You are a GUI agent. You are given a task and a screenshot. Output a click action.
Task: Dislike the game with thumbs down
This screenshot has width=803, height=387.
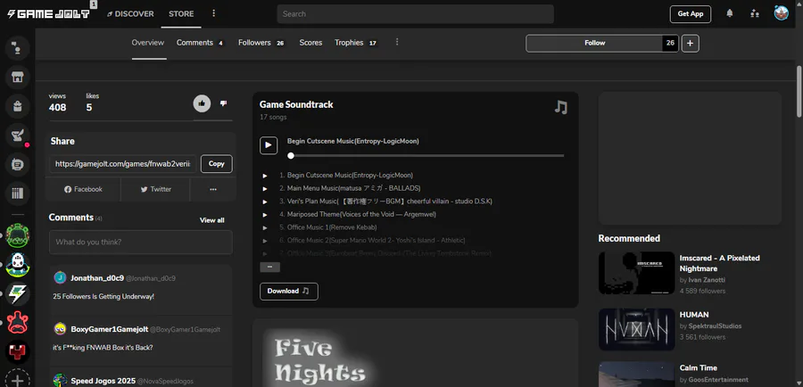(x=223, y=103)
